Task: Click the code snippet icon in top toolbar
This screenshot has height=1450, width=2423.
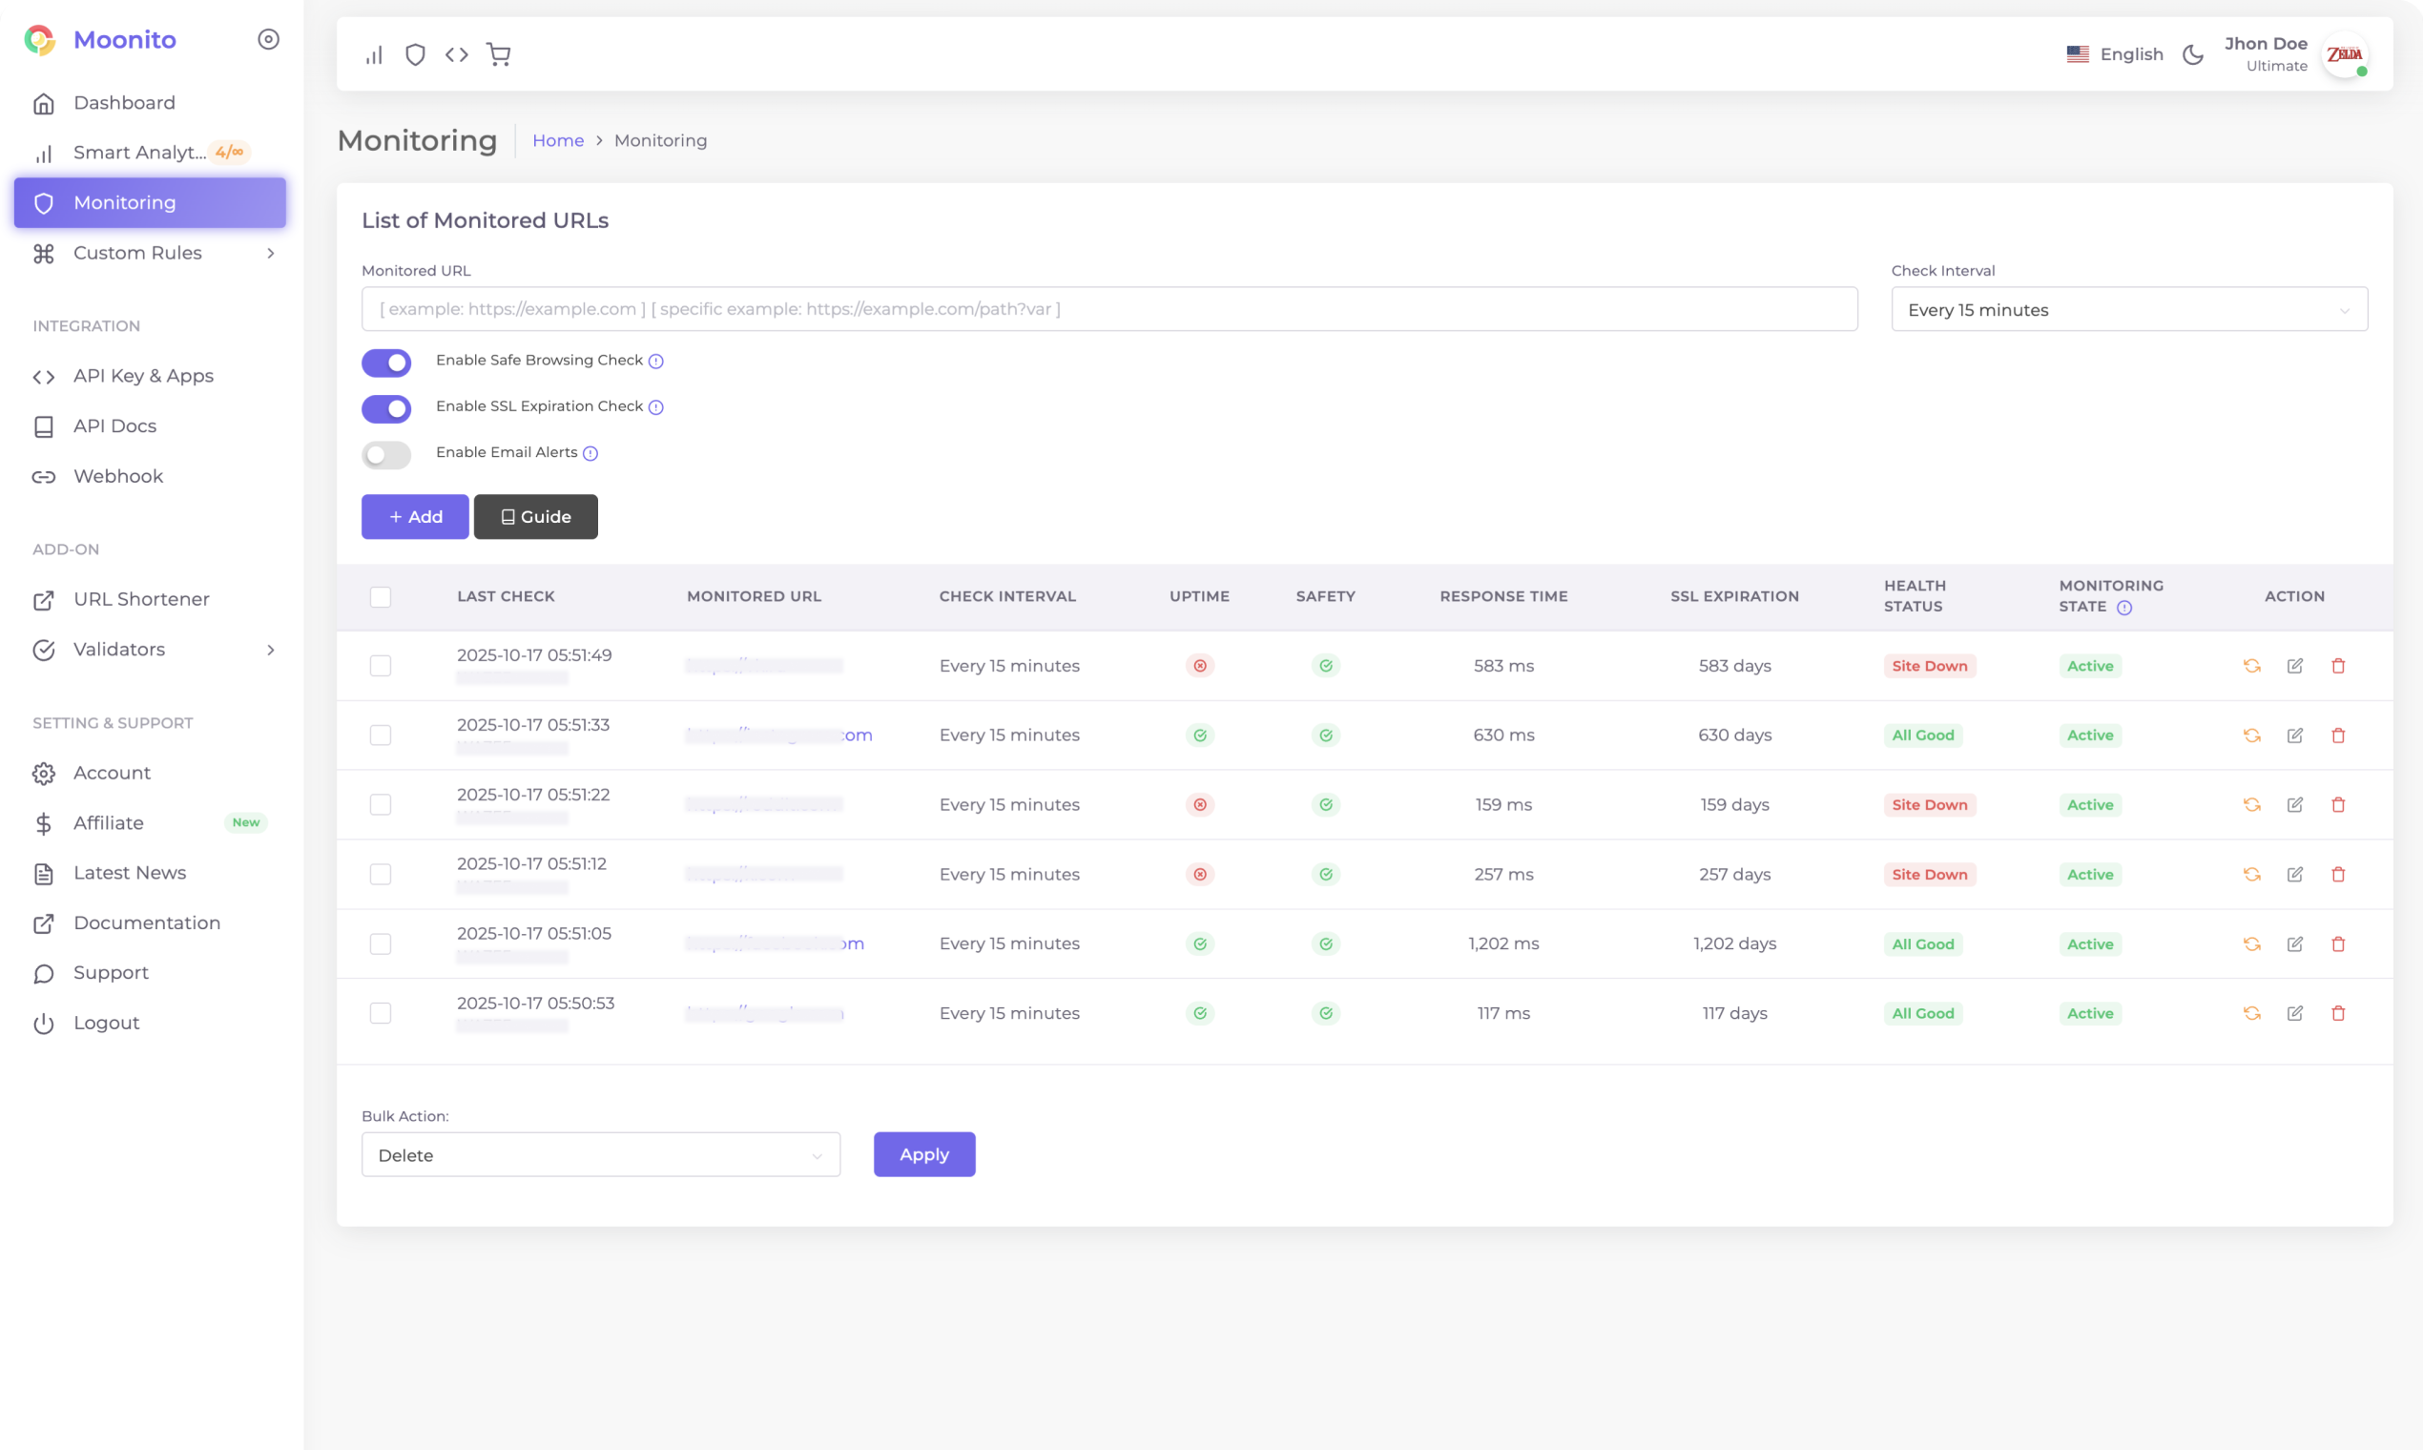Action: (x=455, y=53)
